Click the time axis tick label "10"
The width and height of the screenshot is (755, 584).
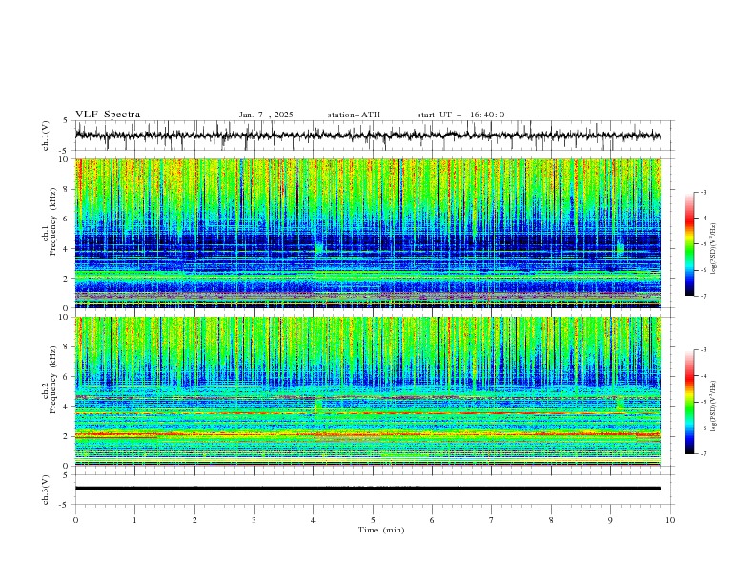670,520
